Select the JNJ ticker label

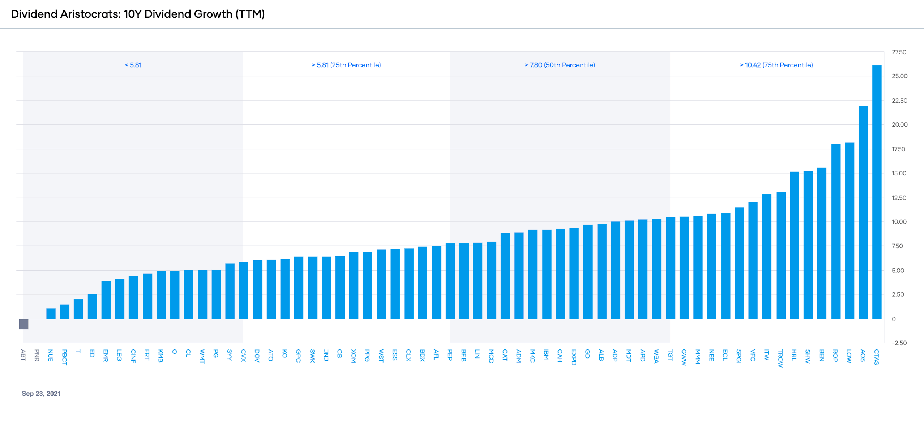point(325,356)
